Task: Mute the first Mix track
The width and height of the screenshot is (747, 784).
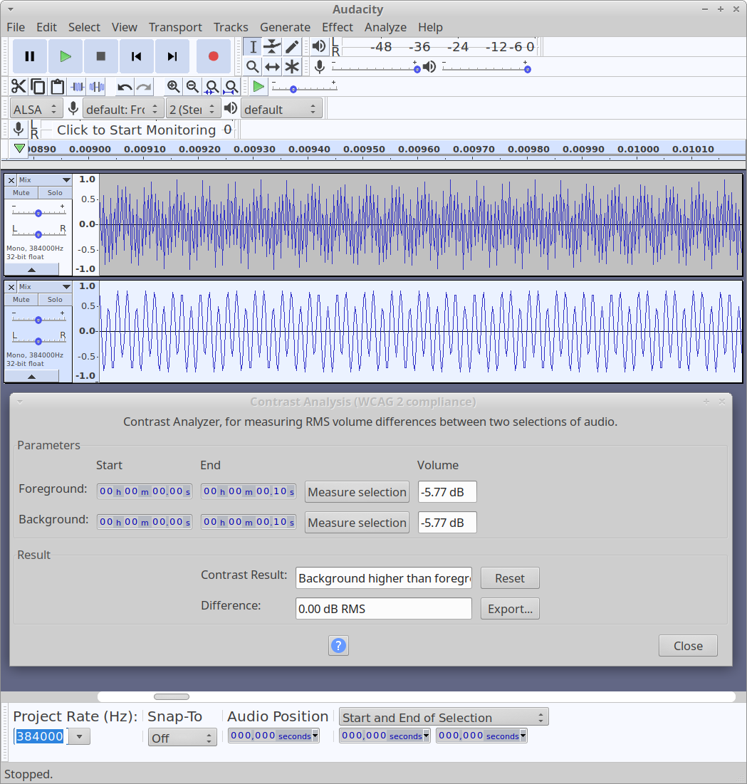Action: [21, 193]
